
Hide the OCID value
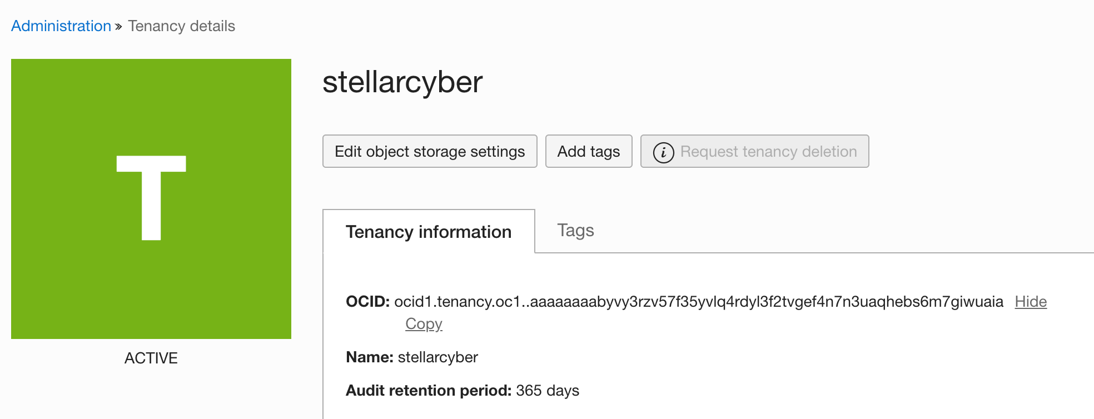pos(1030,302)
